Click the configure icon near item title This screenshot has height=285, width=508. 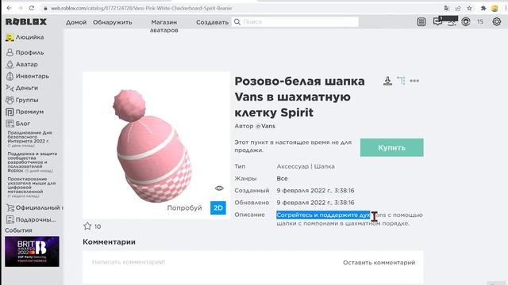click(401, 81)
